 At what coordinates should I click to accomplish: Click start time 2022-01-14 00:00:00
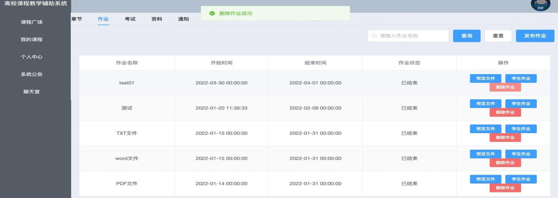point(222,184)
